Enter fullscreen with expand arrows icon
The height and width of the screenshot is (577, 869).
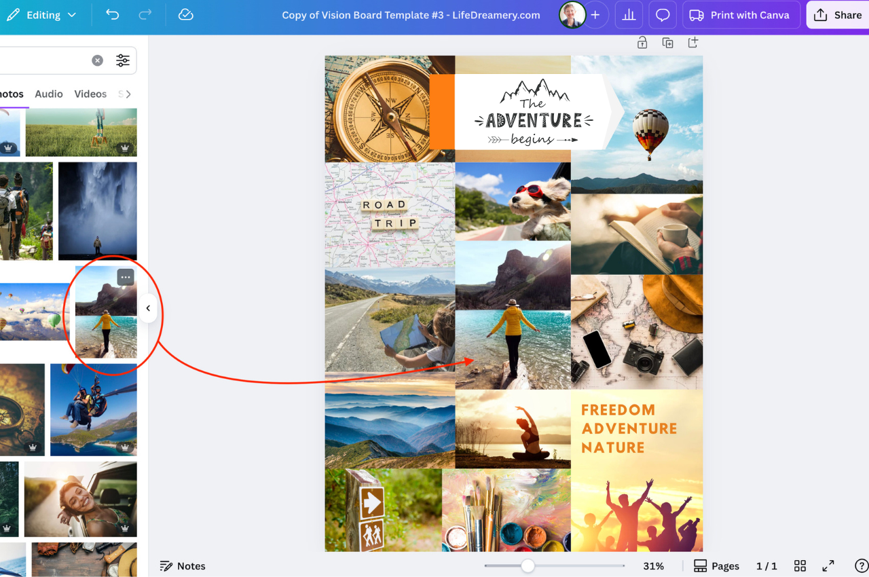[828, 566]
